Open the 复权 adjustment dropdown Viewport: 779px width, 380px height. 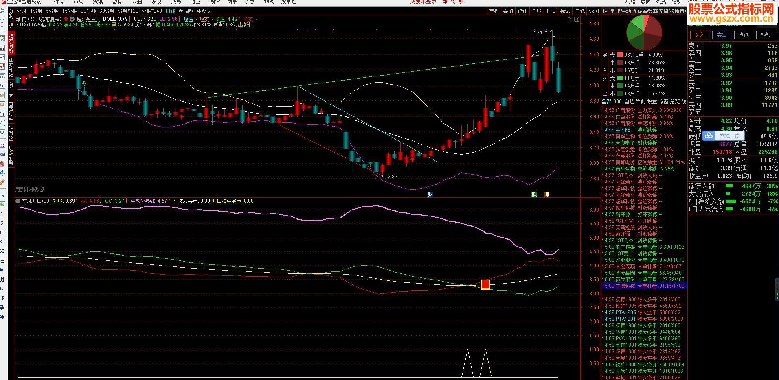point(494,11)
